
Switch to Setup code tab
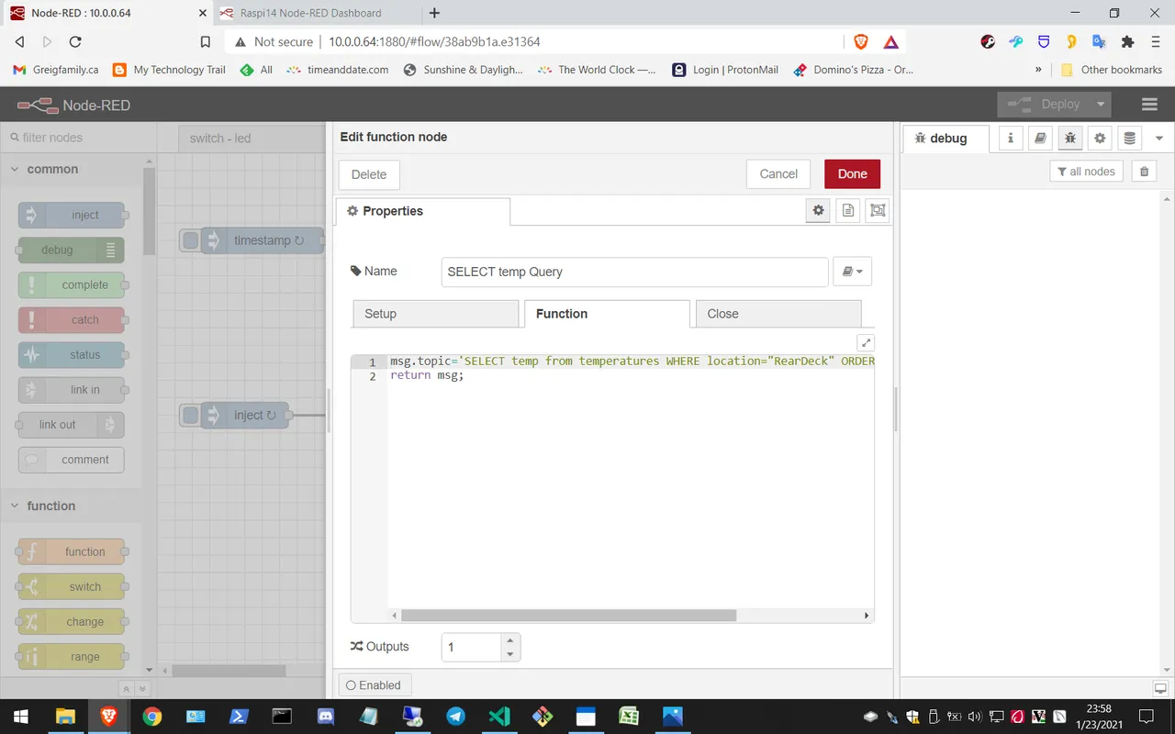point(435,314)
